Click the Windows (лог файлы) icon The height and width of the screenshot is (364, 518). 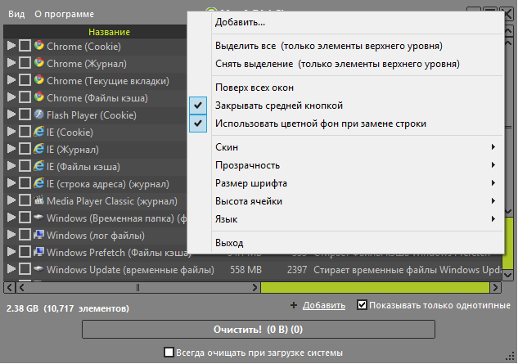(39, 235)
